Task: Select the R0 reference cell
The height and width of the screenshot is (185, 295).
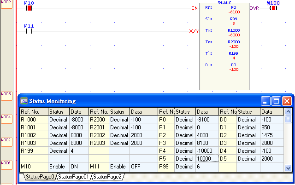Action: (166, 120)
